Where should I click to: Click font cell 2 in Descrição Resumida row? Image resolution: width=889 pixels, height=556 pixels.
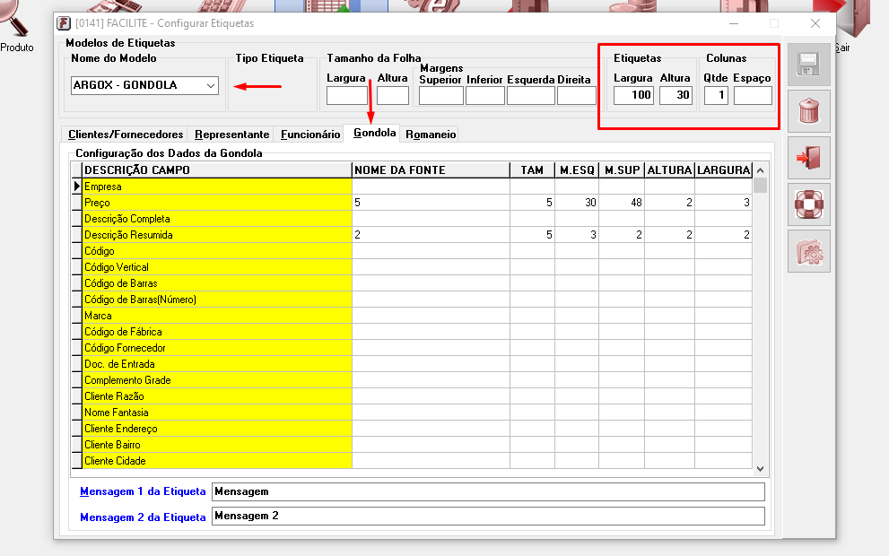[x=431, y=235]
